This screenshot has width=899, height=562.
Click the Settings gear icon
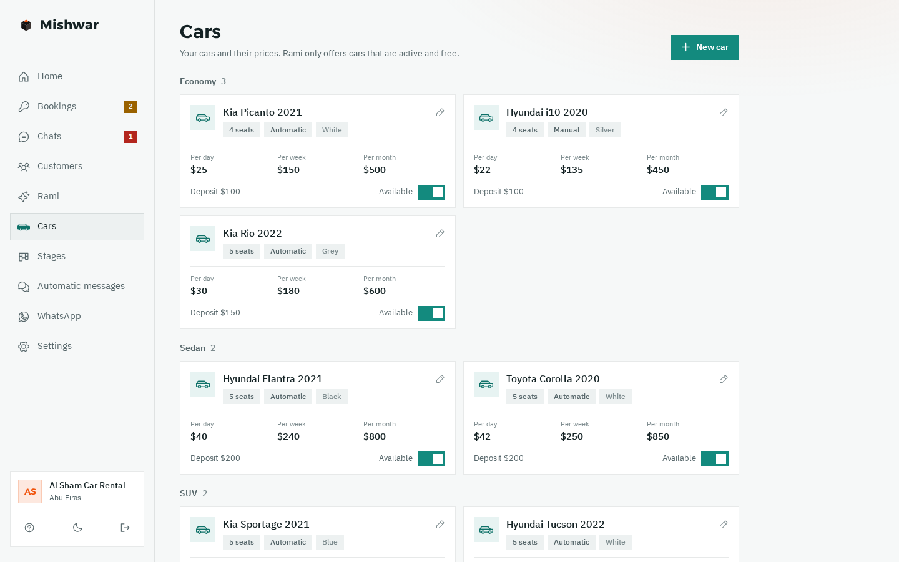24,347
